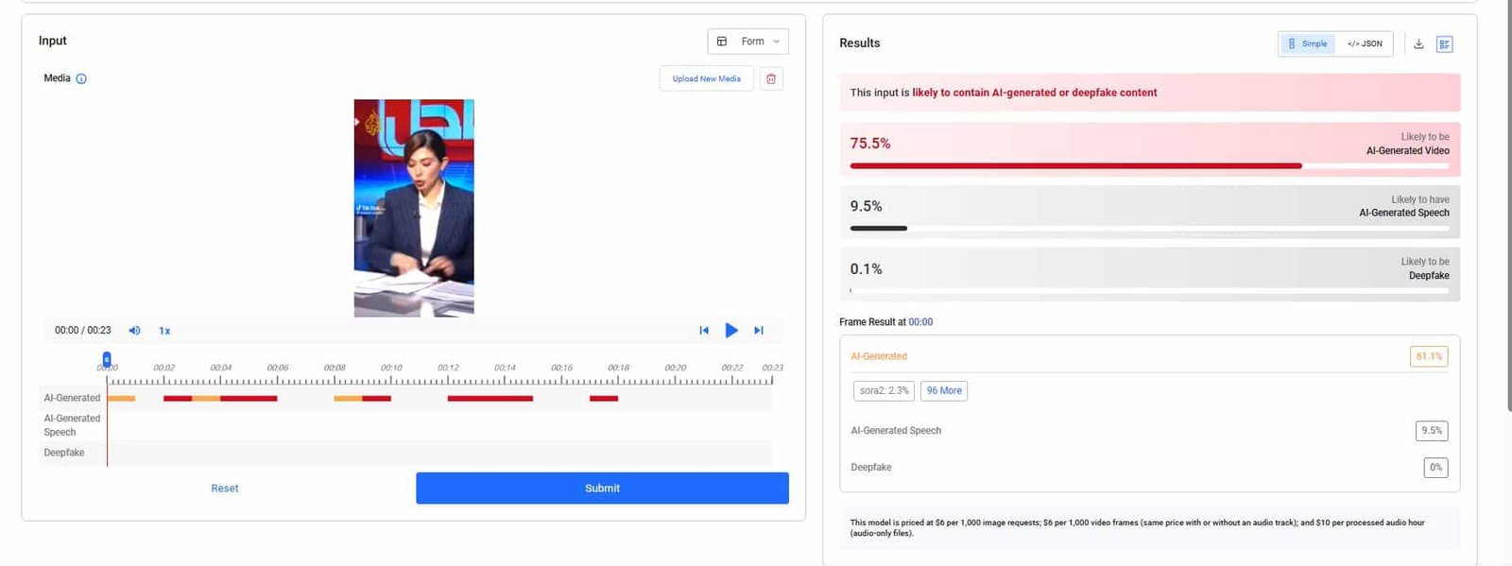Select the sora2: 2.3% model tag
1512x566 pixels.
pos(884,391)
